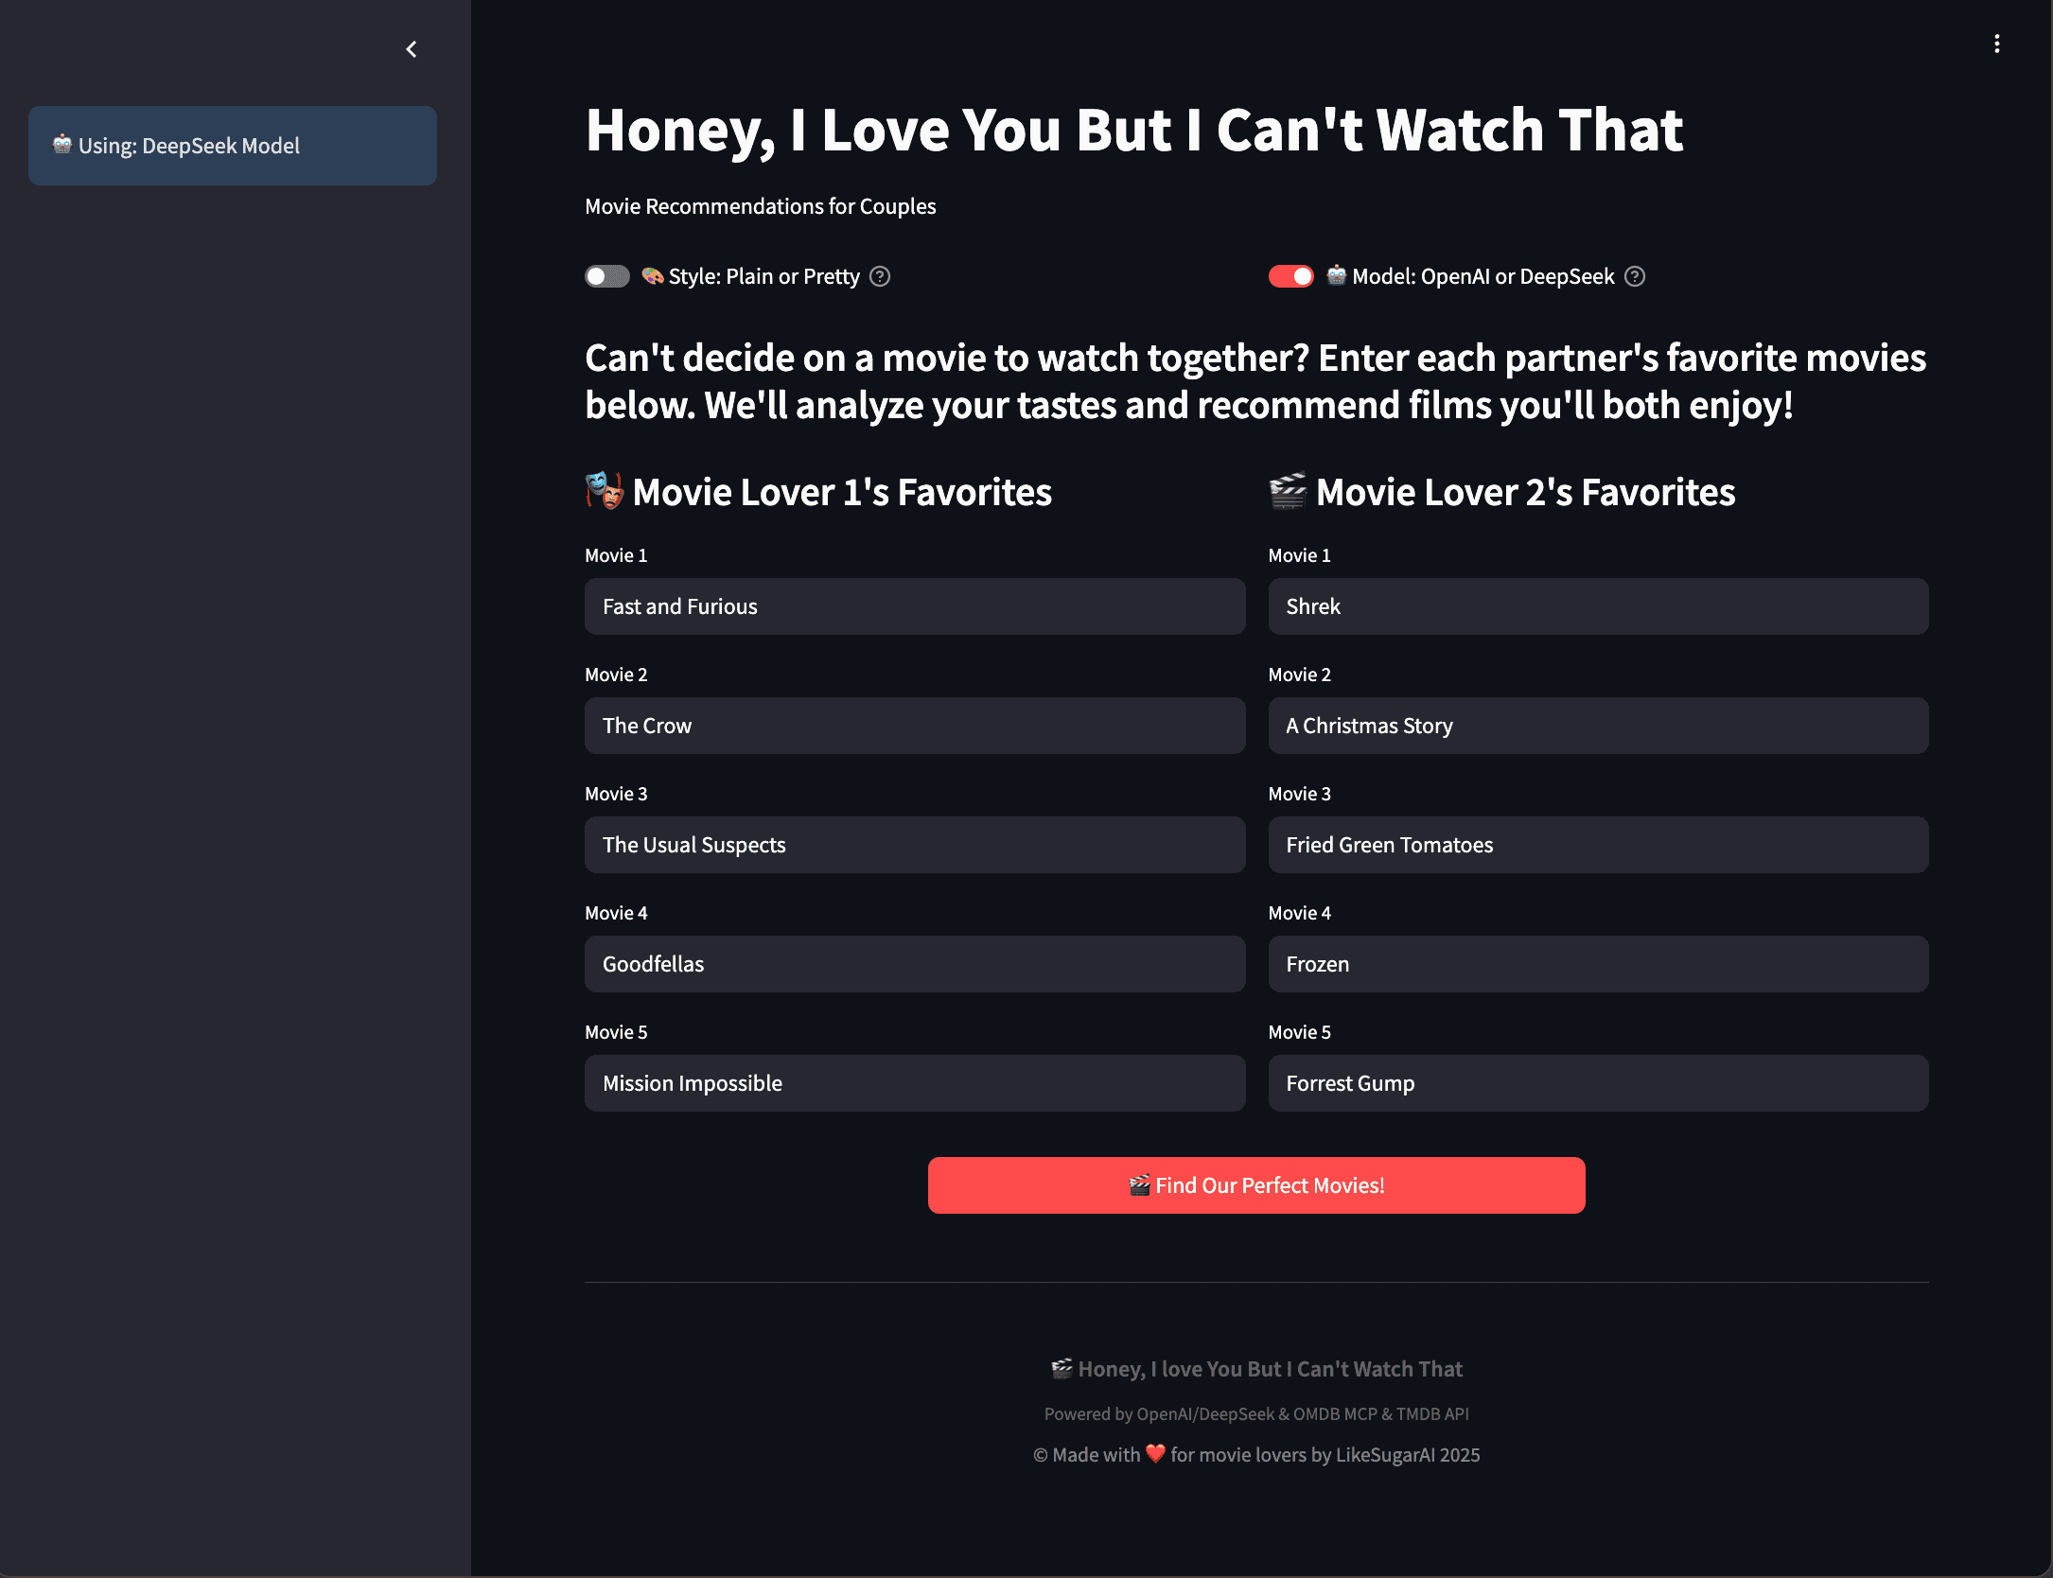The width and height of the screenshot is (2053, 1578).
Task: Click the Find Our Perfect Movies button
Action: point(1255,1185)
